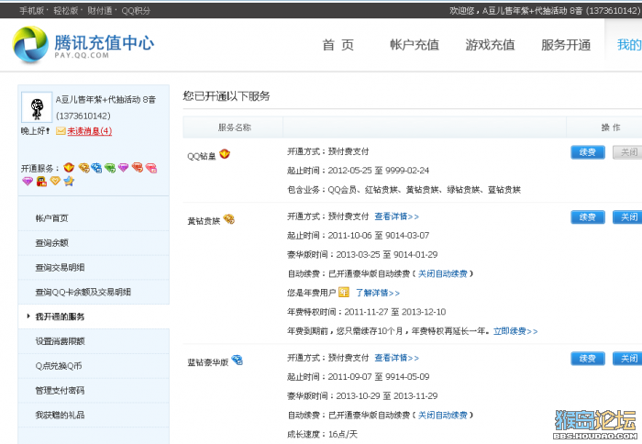642x444 pixels.
Task: Click text 年费特权时间：2011-11-27 至 2013-12-10
Action: click(x=367, y=312)
